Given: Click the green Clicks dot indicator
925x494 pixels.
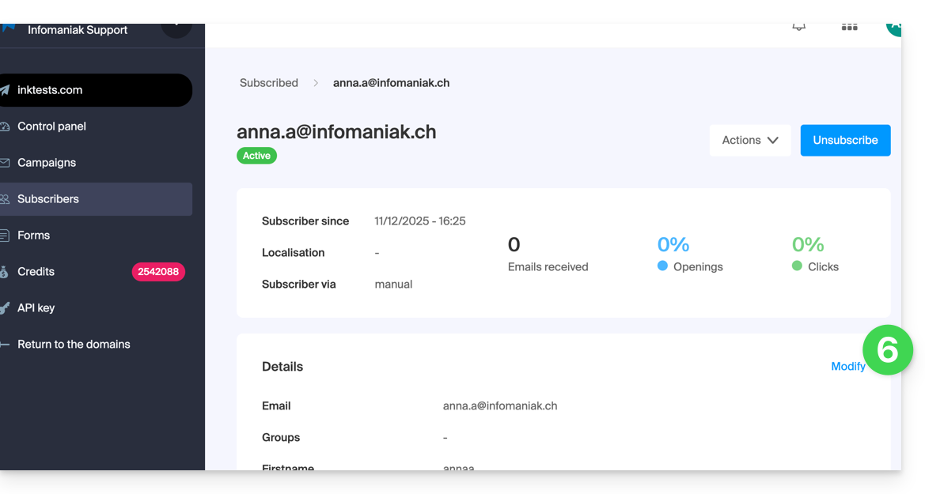Looking at the screenshot, I should 797,266.
